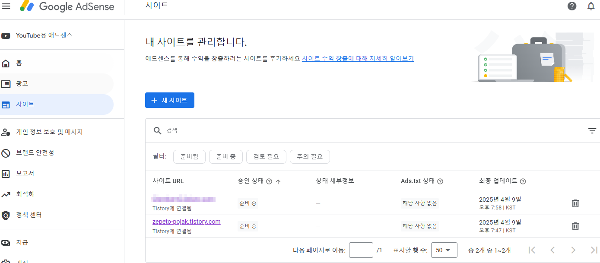Click the reports chart icon
This screenshot has width=600, height=263.
coord(6,174)
